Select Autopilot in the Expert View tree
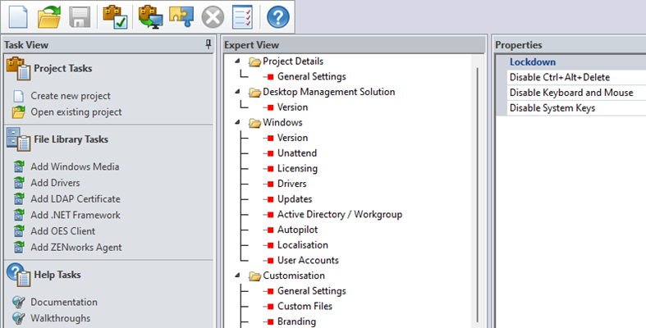This screenshot has width=646, height=328. [x=297, y=230]
